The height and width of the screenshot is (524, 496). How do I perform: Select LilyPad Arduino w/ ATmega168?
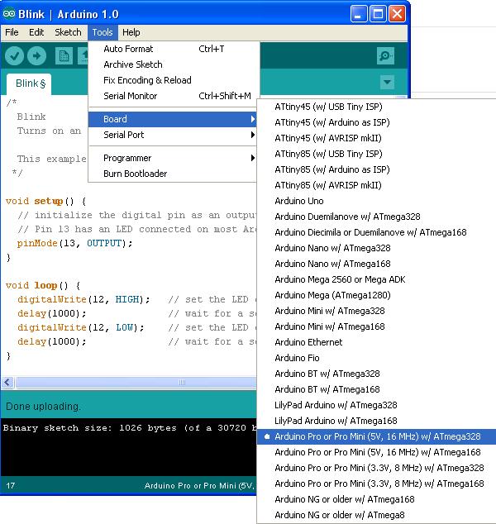pyautogui.click(x=377, y=421)
